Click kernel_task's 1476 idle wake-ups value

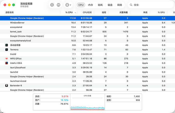click(126, 32)
